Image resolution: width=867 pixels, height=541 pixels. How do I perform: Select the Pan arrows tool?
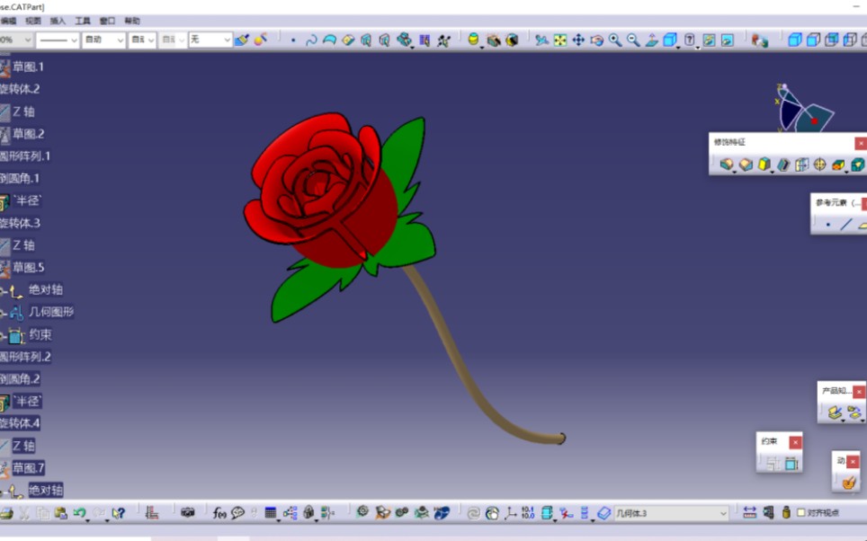coord(578,40)
